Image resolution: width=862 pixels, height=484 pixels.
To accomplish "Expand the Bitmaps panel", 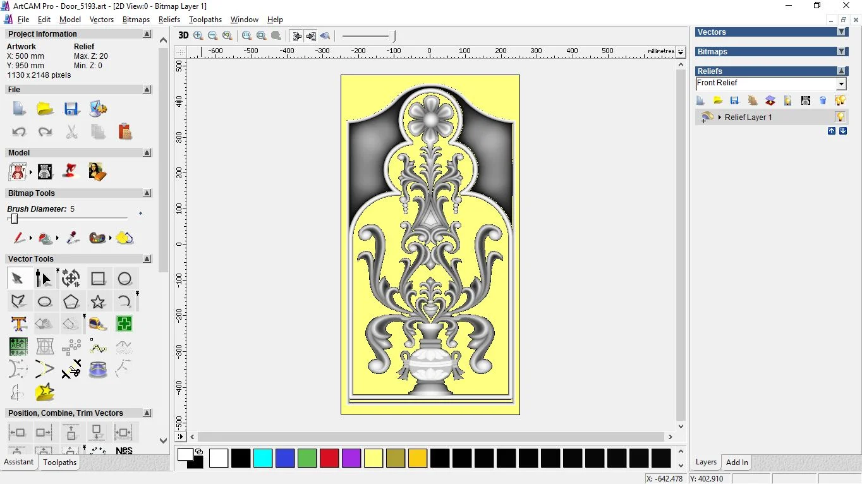I will coord(841,51).
